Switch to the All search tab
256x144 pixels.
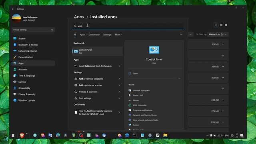coord(75,35)
